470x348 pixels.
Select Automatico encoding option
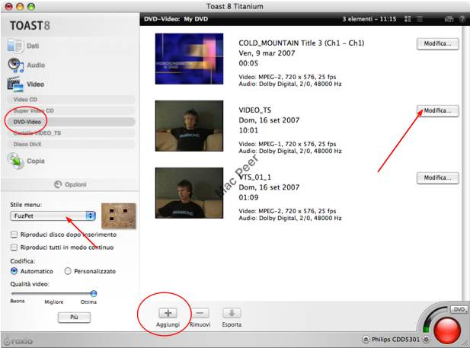click(x=14, y=271)
